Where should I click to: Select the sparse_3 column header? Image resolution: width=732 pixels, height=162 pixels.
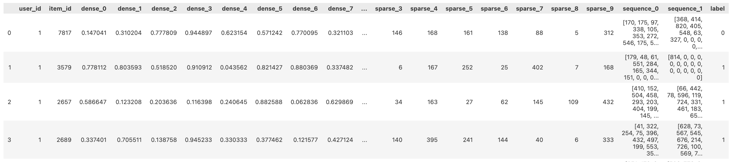tap(388, 9)
